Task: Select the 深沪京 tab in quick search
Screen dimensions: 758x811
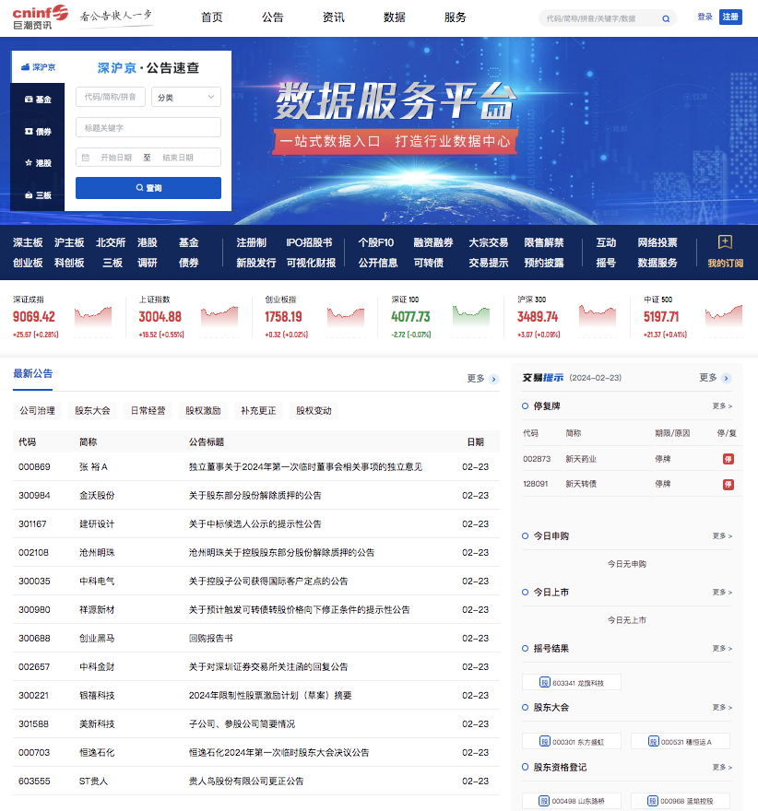Action: click(38, 67)
